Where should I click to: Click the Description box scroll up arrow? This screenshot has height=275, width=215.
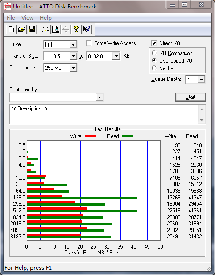[x=202, y=109]
